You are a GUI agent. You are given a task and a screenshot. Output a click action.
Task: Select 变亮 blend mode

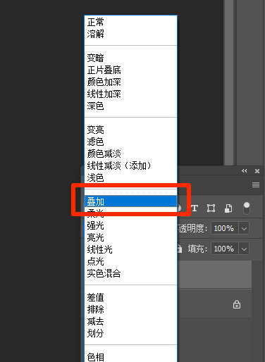(x=130, y=130)
